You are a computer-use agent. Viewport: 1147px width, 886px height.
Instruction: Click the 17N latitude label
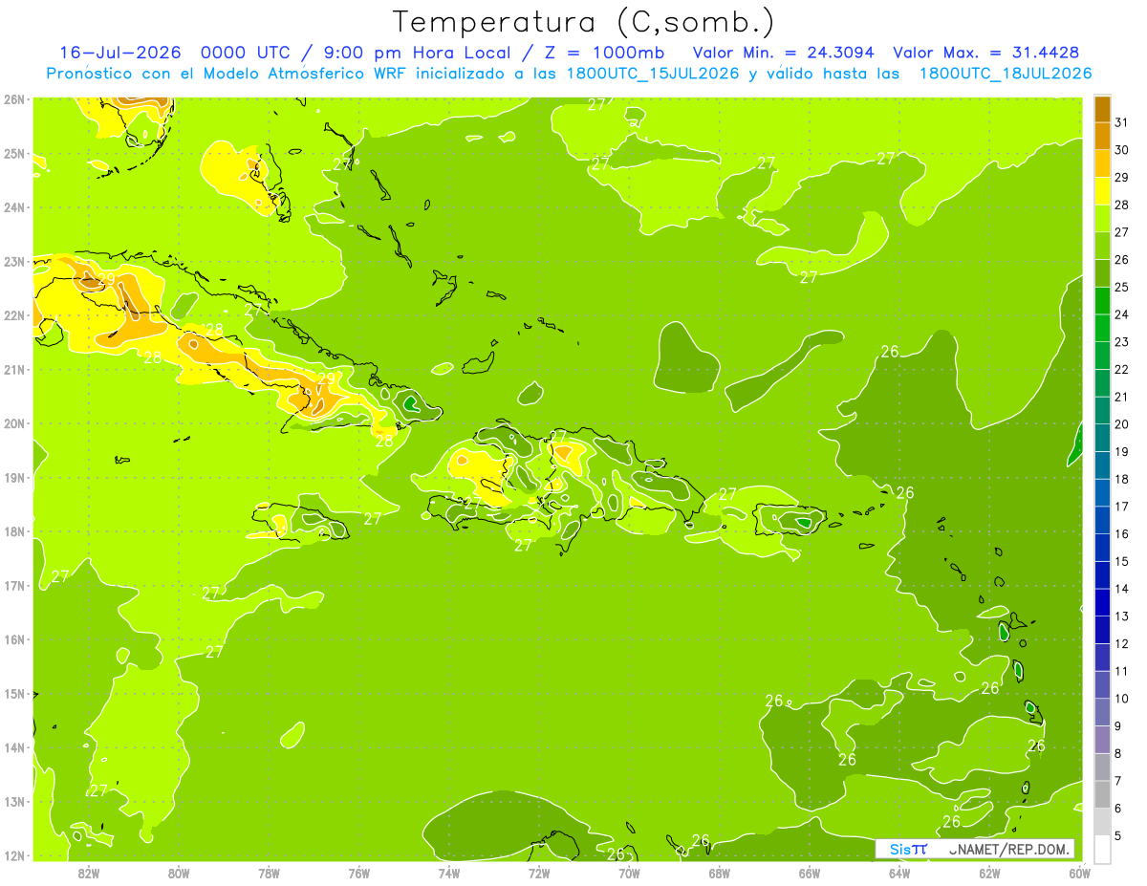(x=13, y=585)
